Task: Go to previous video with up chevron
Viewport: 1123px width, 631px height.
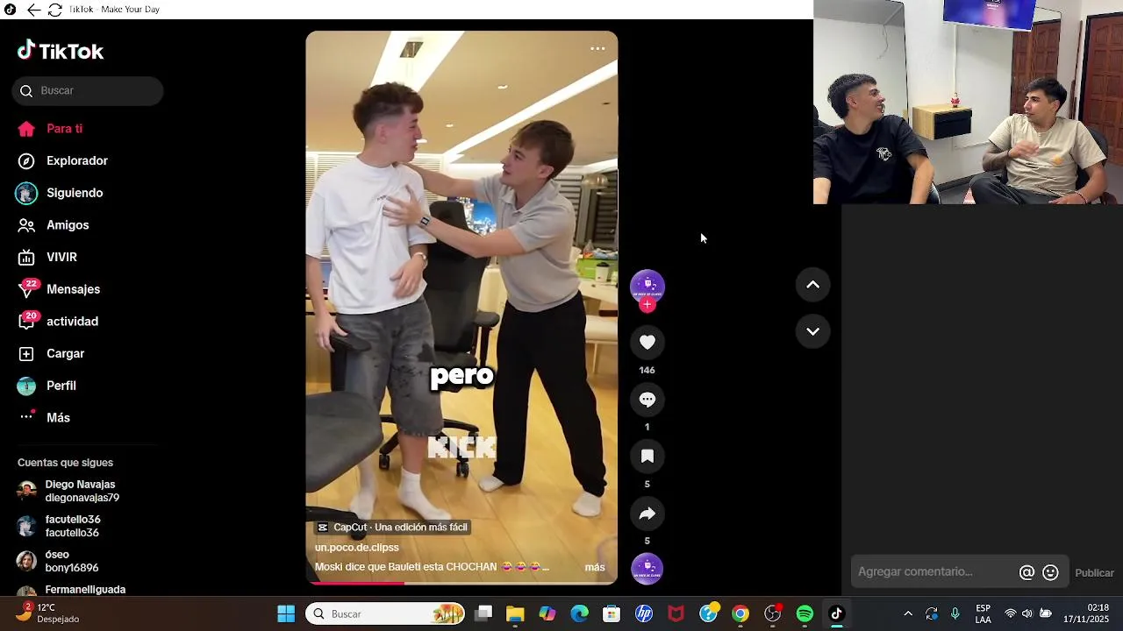Action: (812, 285)
